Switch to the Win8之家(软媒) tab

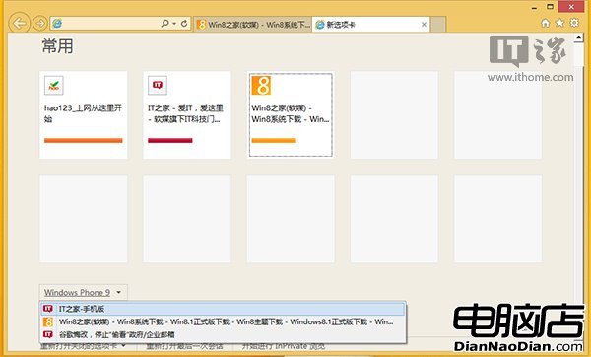pos(253,25)
